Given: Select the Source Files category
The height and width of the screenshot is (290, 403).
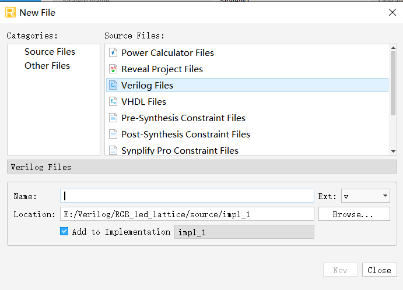Looking at the screenshot, I should pos(50,52).
